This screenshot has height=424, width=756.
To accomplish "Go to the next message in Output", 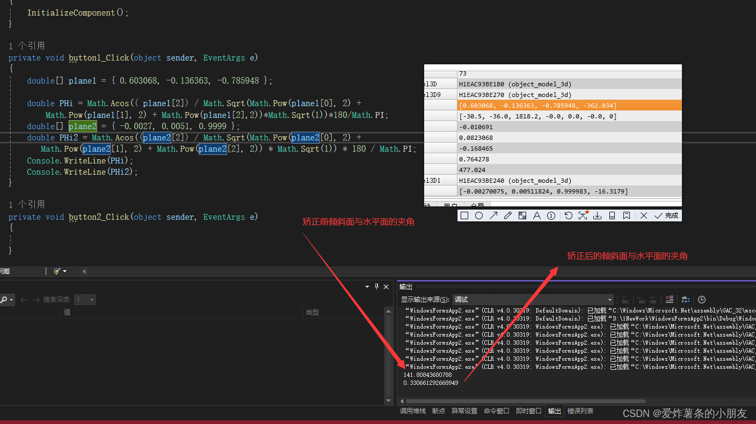I will (653, 300).
